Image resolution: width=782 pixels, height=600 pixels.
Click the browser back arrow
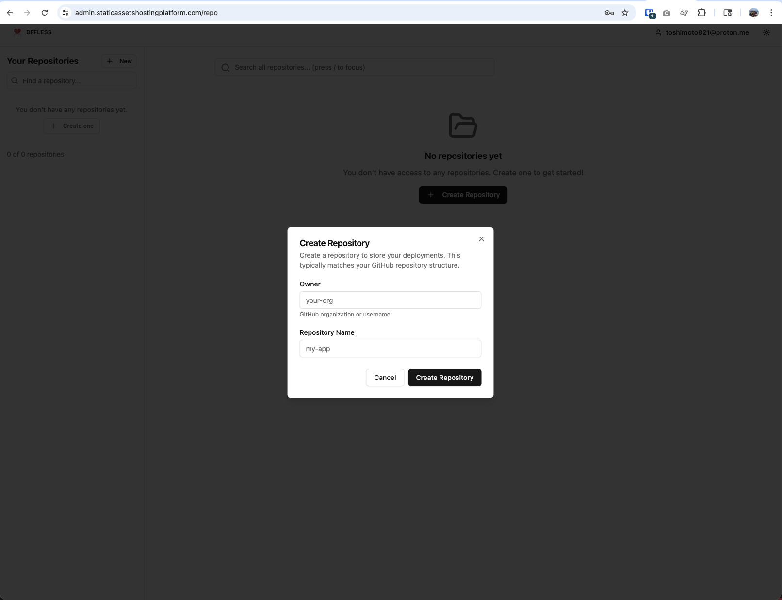10,13
